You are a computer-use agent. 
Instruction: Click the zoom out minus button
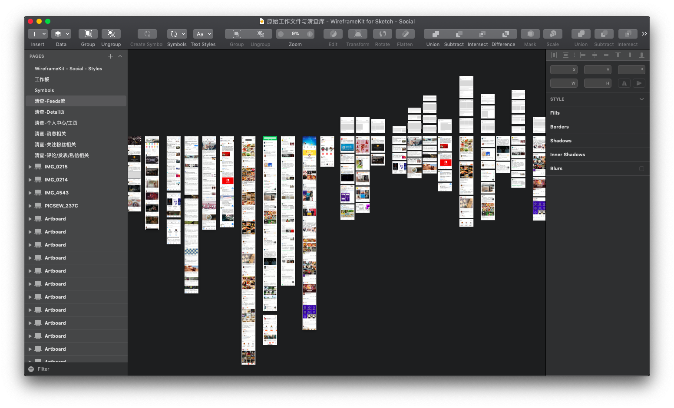281,34
